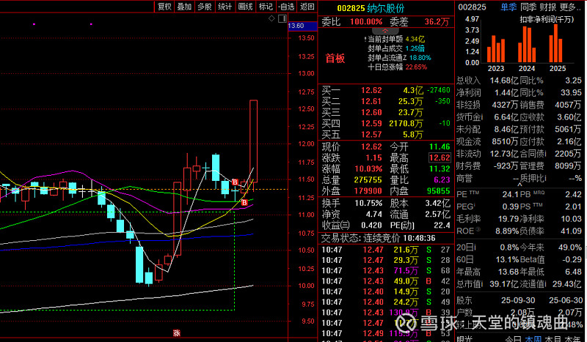Click the info icon beside 20日
This screenshot has height=342, width=587.
(474, 248)
